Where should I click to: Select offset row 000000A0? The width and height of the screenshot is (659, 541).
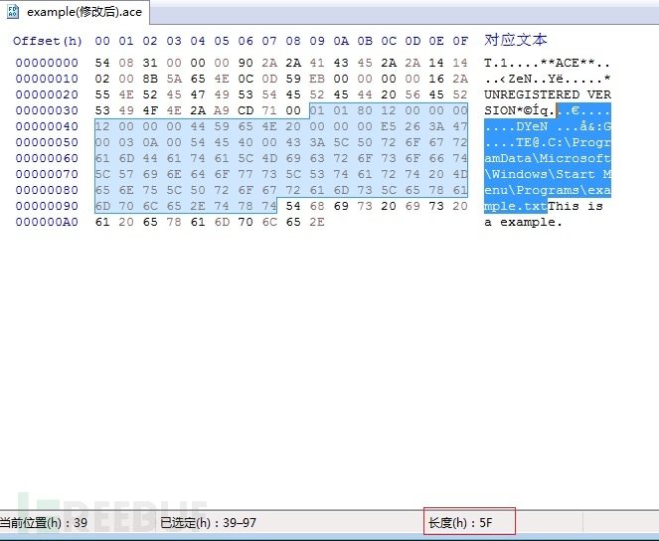pyautogui.click(x=47, y=223)
